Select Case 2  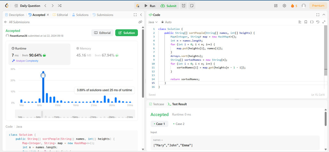[179, 124]
